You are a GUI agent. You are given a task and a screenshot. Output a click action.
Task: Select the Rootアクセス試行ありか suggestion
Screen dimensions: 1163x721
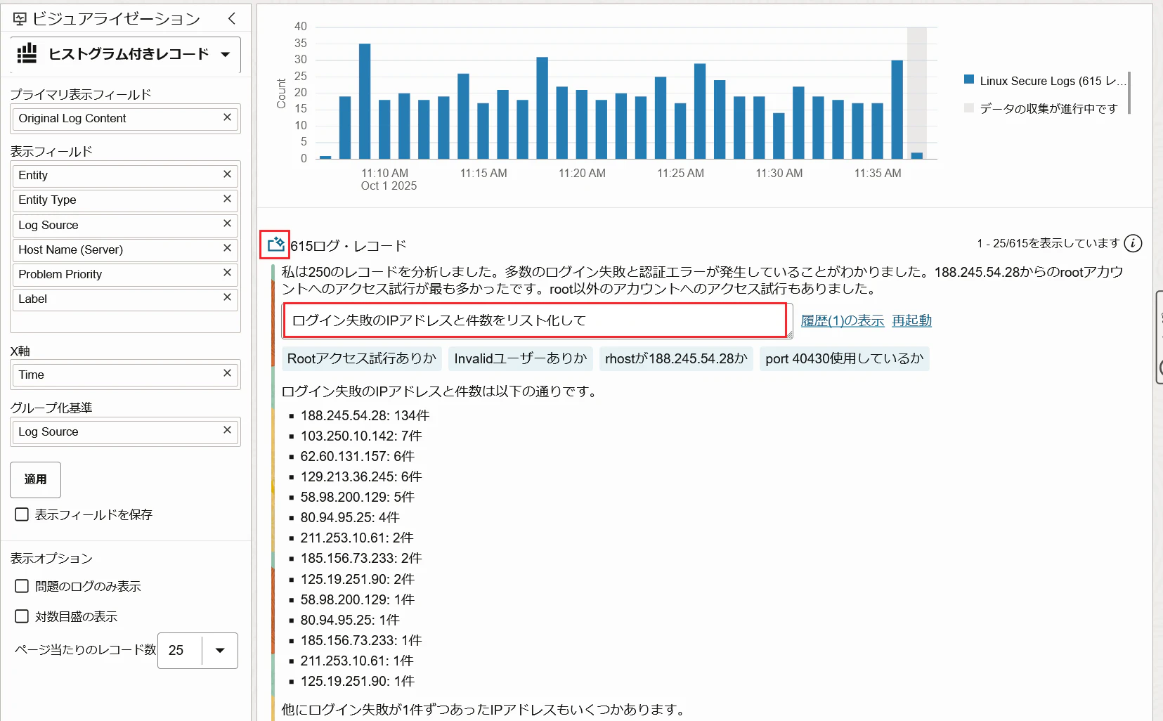pyautogui.click(x=362, y=358)
